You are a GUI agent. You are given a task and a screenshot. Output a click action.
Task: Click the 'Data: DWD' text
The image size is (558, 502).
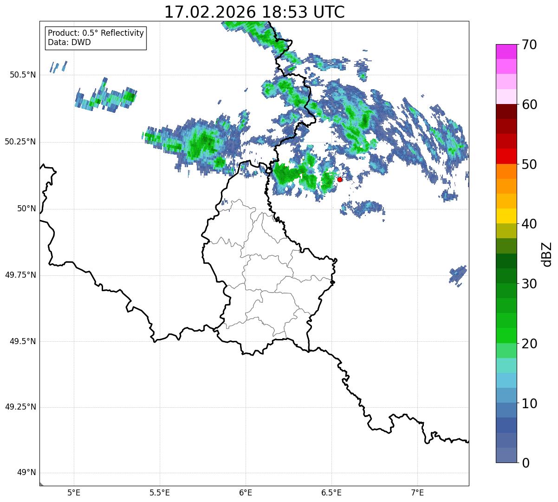[69, 42]
